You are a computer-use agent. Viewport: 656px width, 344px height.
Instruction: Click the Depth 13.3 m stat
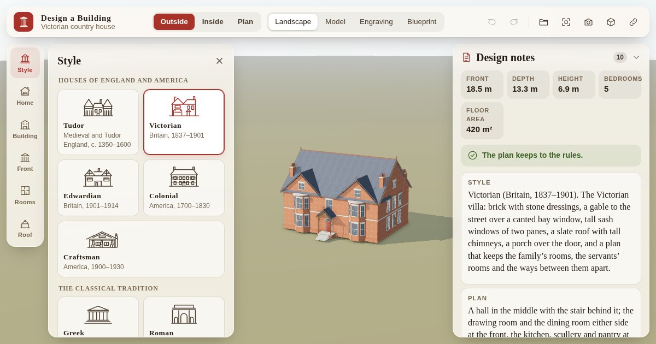coord(528,85)
